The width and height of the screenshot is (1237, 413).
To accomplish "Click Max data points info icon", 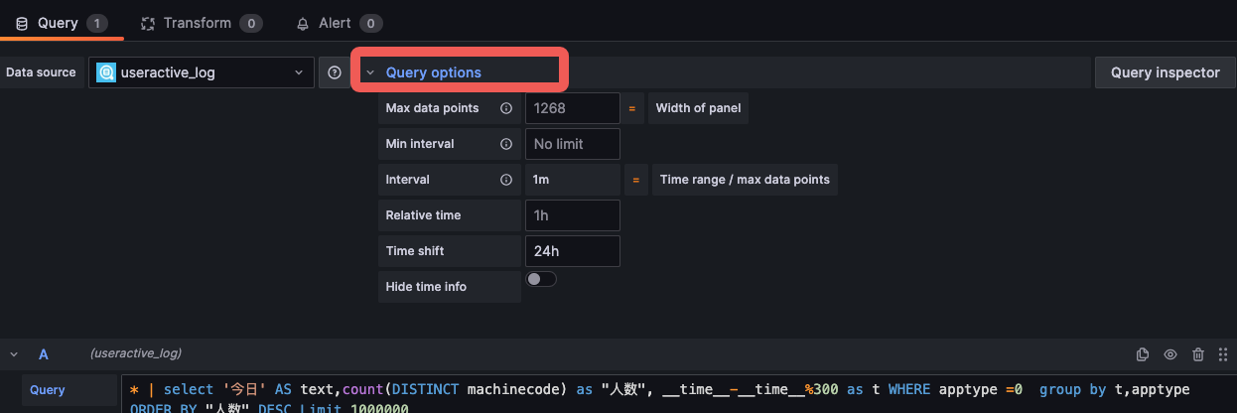I will 505,108.
